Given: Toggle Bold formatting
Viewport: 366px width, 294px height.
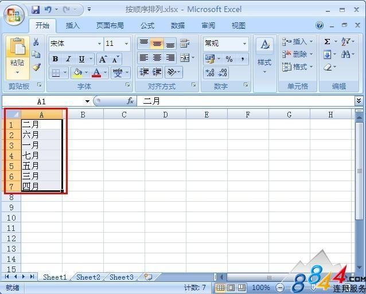Looking at the screenshot, I should click(55, 59).
